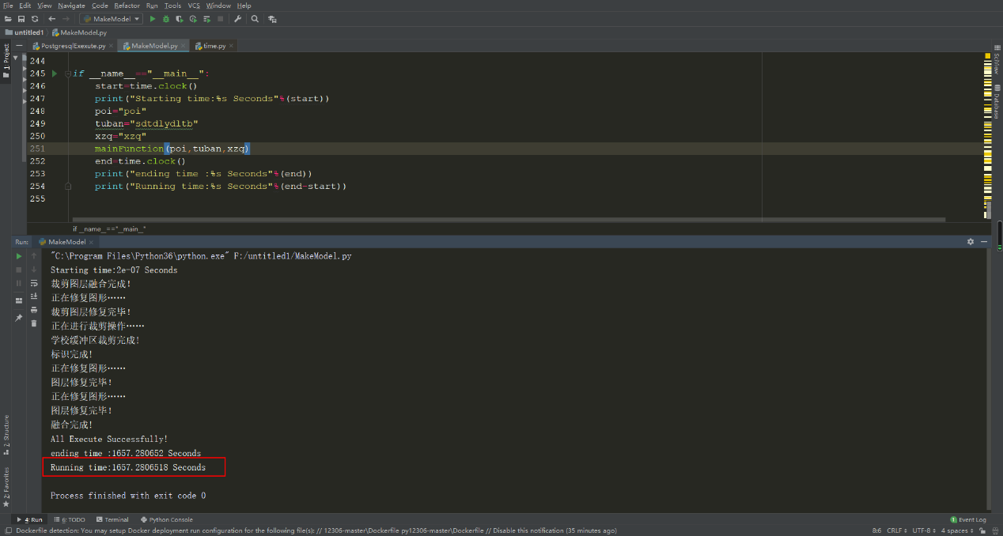This screenshot has width=1003, height=536.
Task: Click the print icon in Run panel
Action: (x=34, y=310)
